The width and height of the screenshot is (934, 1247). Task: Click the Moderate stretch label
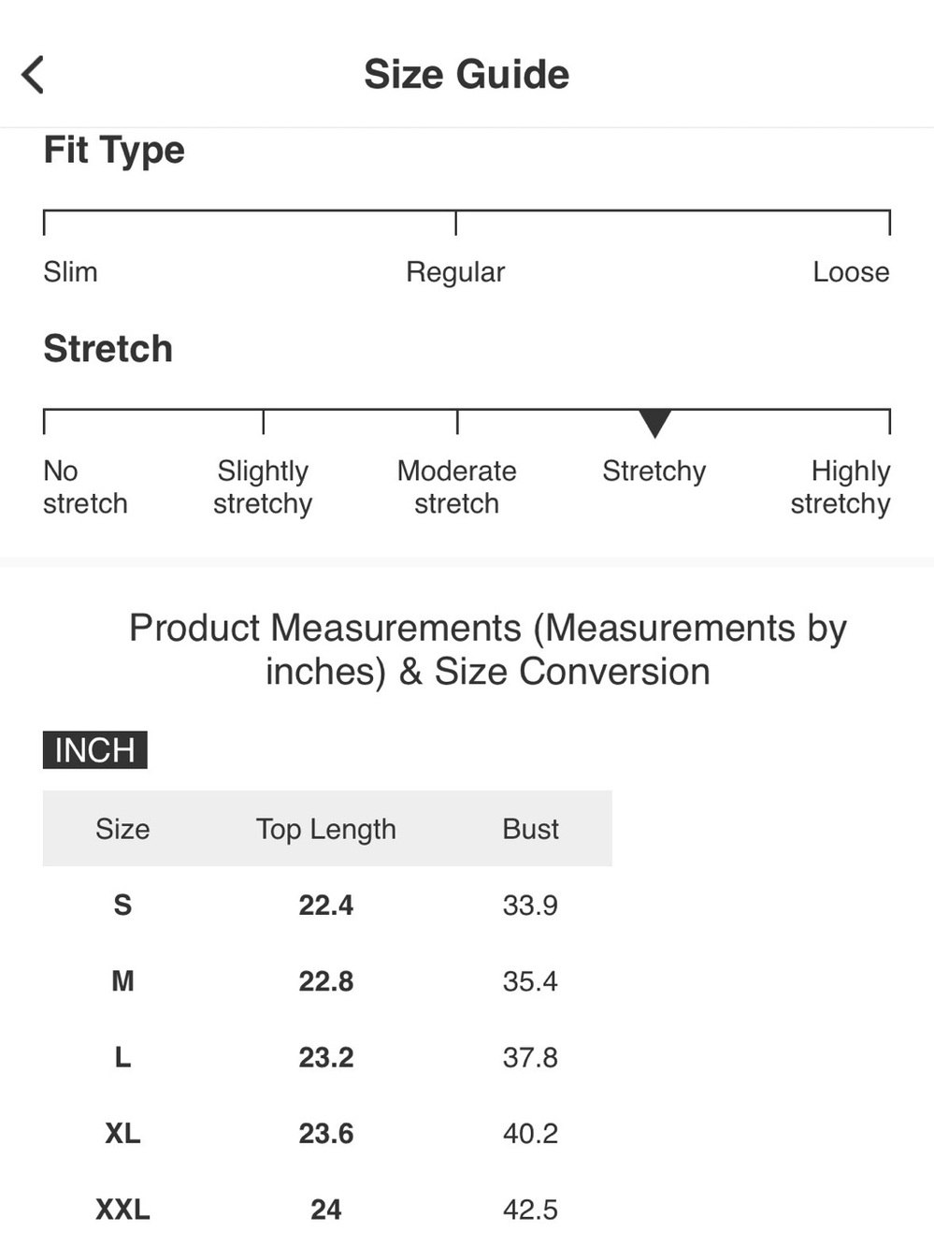[456, 487]
